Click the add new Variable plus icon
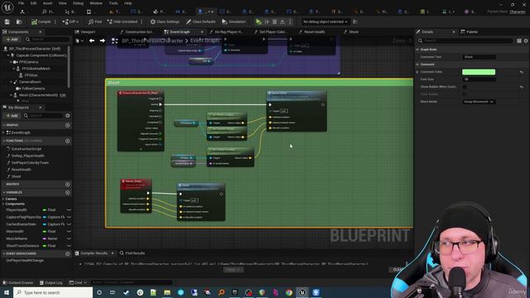The height and width of the screenshot is (298, 530). point(68,193)
